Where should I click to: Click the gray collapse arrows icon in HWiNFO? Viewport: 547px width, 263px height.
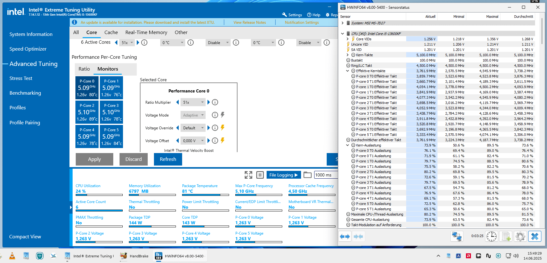358,236
